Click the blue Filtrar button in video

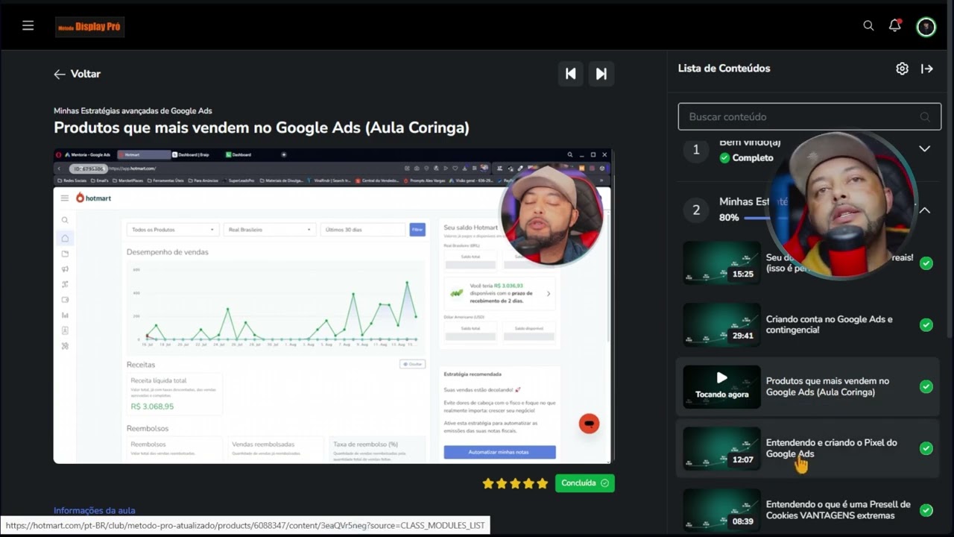tap(417, 230)
